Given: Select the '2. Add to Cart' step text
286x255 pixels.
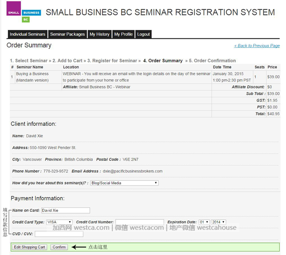Looking at the screenshot, I should 67,60.
